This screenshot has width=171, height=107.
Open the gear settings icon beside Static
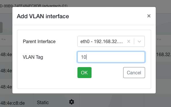coord(72,102)
